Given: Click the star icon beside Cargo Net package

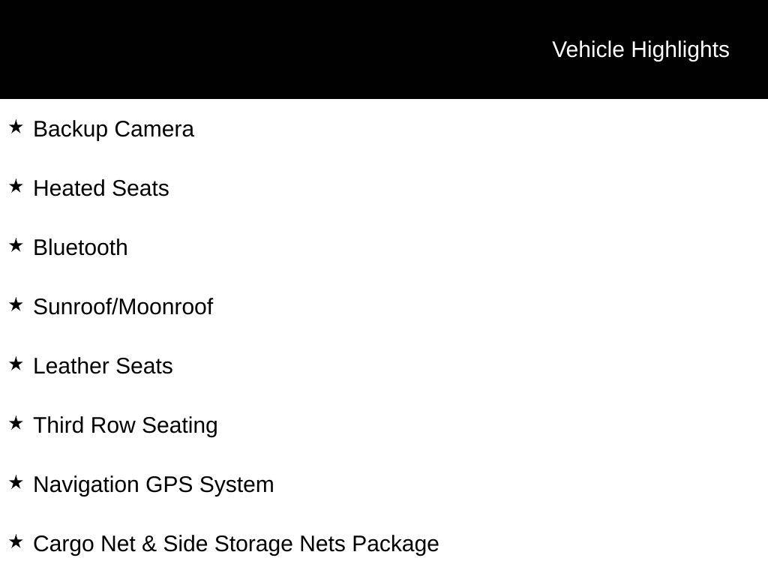Looking at the screenshot, I should [x=16, y=542].
